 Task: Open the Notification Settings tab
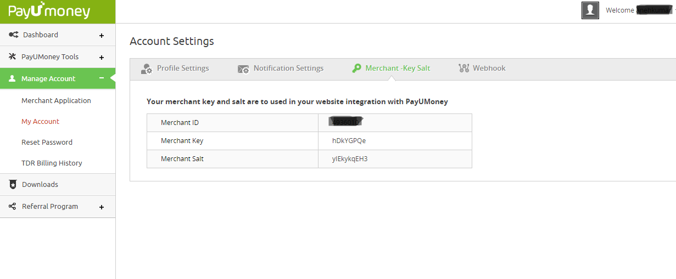pos(288,69)
